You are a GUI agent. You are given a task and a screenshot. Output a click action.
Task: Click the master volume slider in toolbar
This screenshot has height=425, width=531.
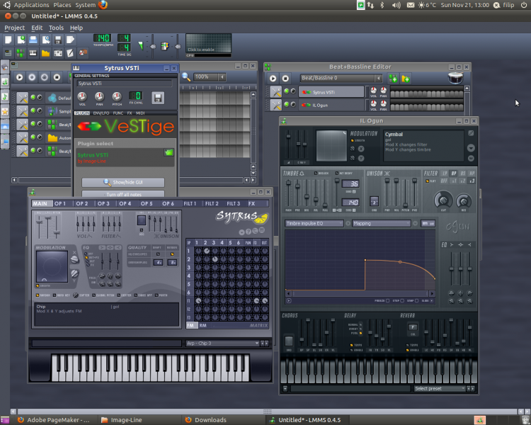[x=153, y=45]
